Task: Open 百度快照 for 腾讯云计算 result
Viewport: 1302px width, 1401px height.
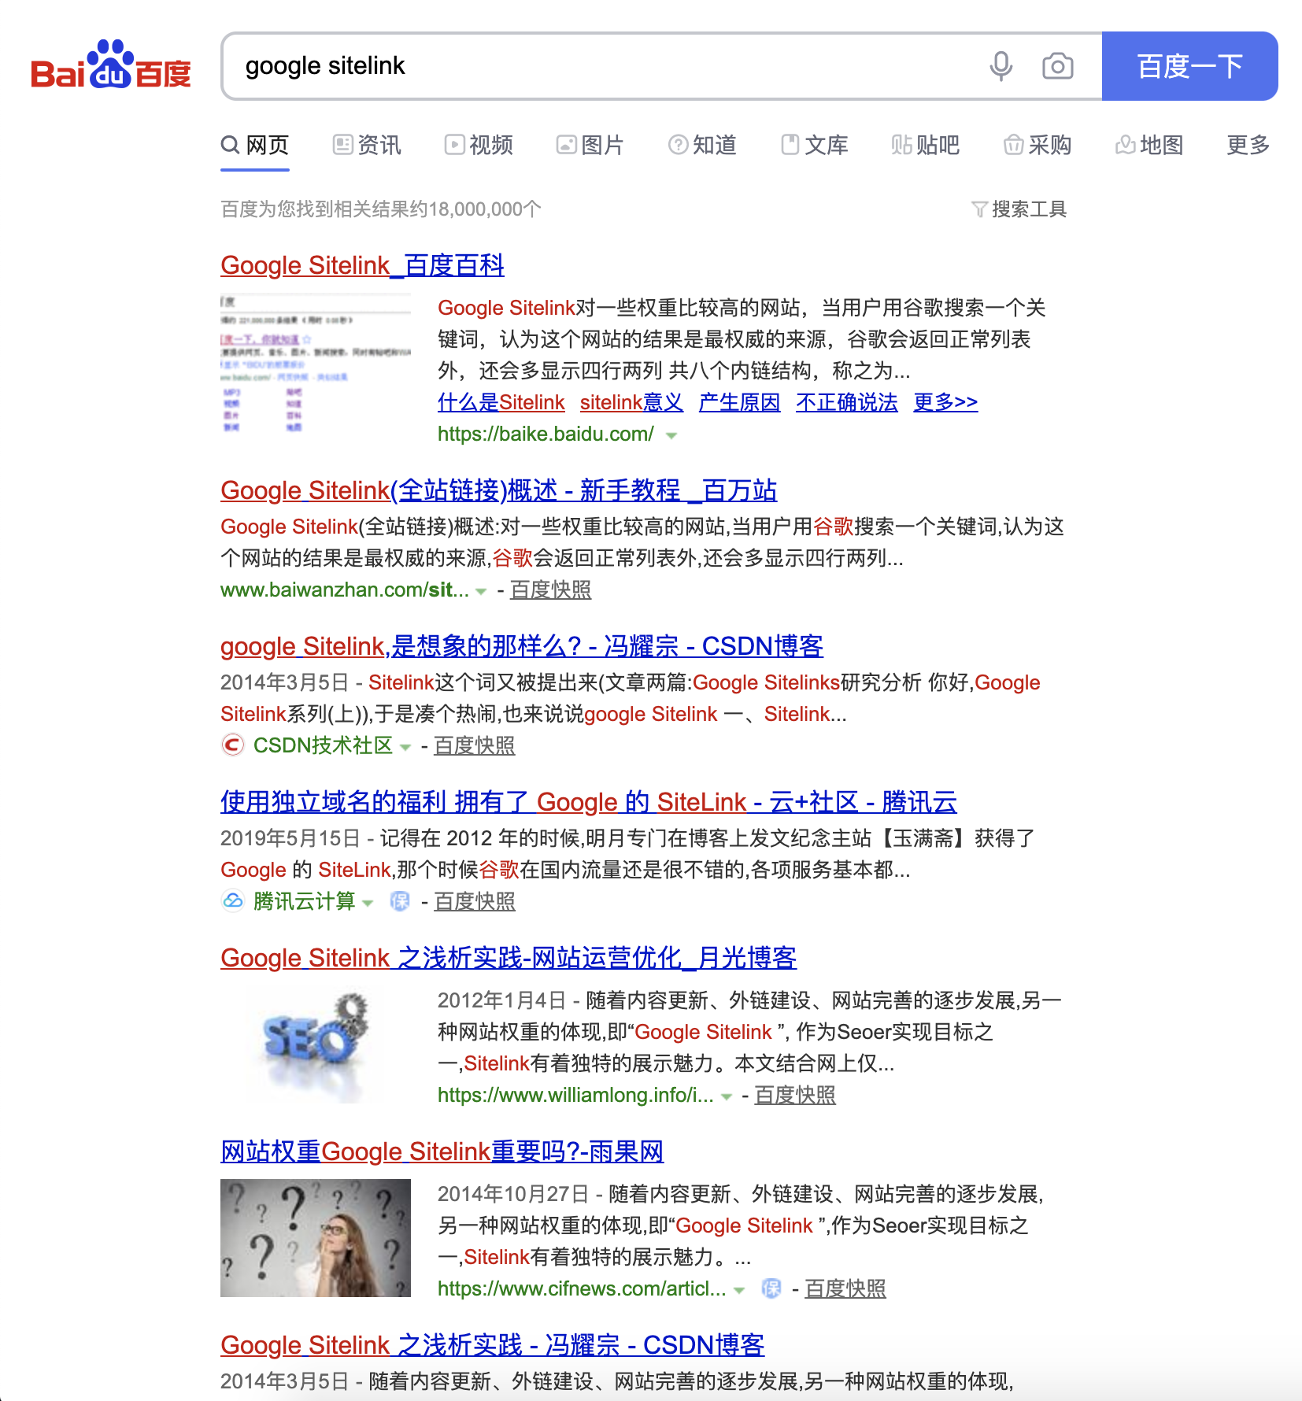Action: (x=475, y=901)
